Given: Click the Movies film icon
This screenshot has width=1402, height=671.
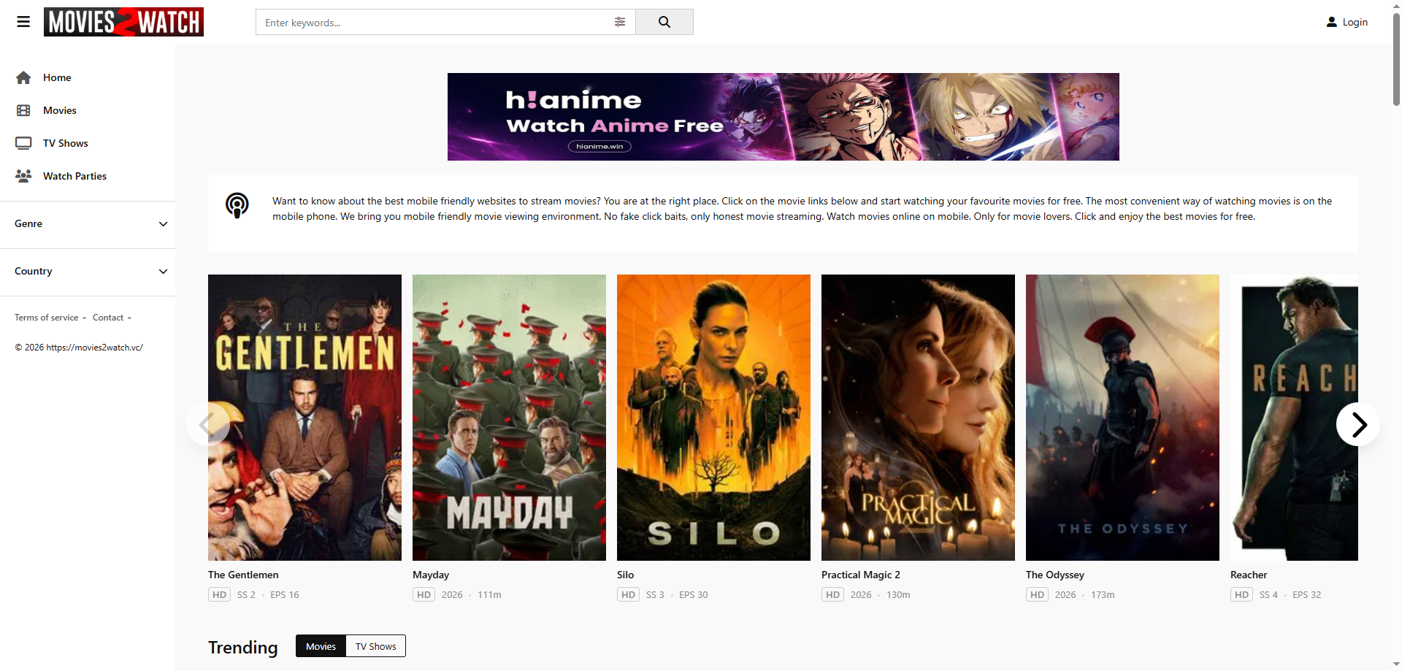Looking at the screenshot, I should coord(23,110).
